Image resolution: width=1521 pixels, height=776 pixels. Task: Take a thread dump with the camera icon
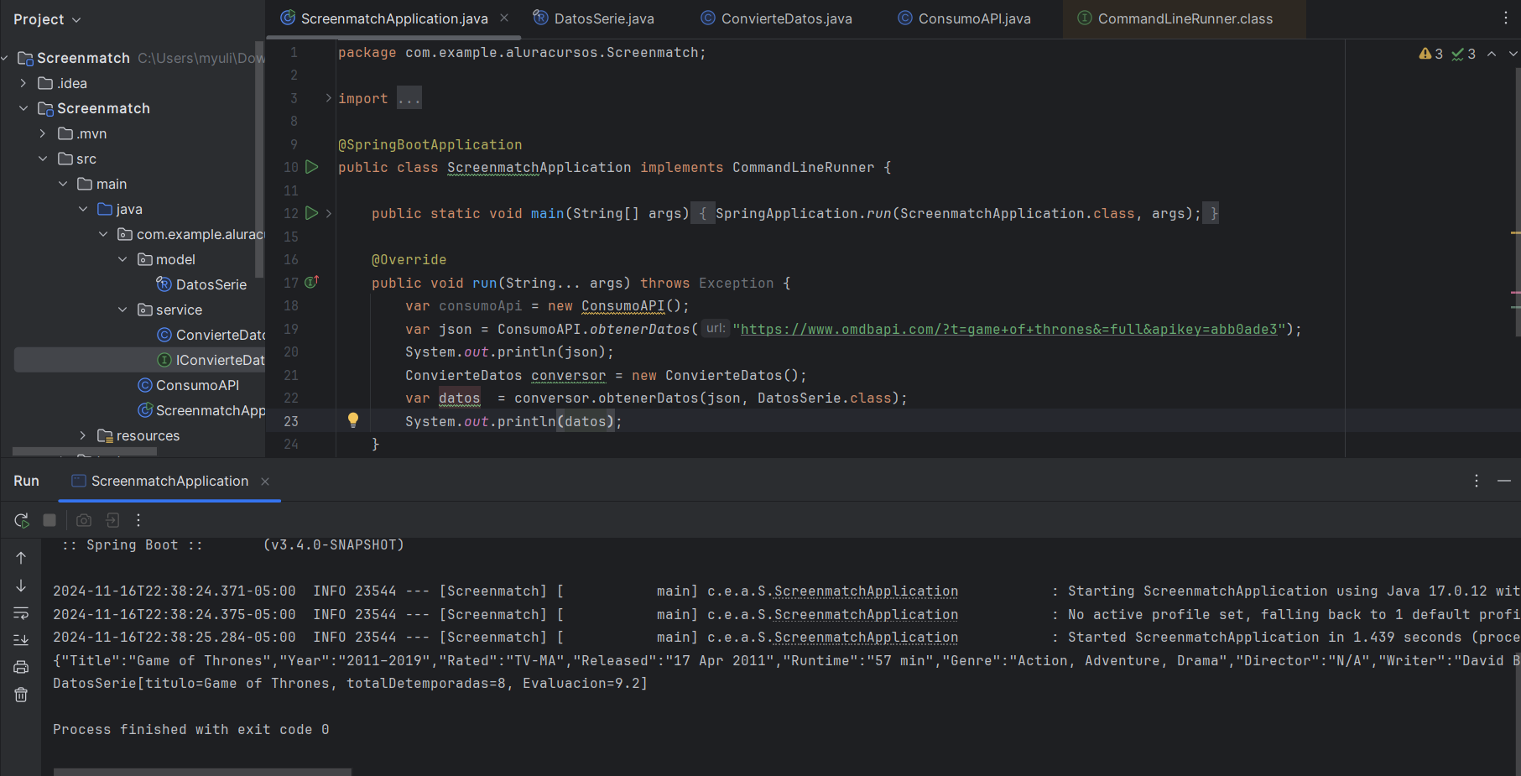click(84, 520)
